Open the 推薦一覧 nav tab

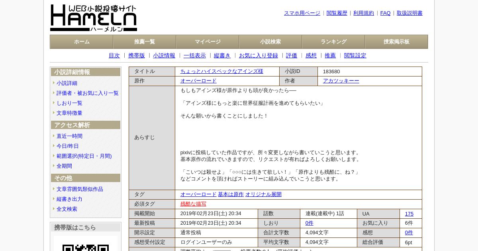(145, 42)
